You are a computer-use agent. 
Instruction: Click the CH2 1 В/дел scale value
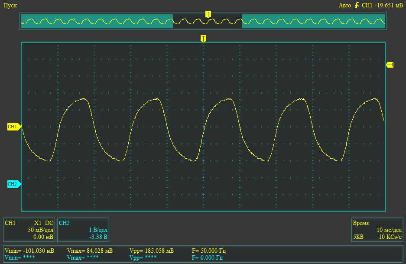pyautogui.click(x=98, y=230)
